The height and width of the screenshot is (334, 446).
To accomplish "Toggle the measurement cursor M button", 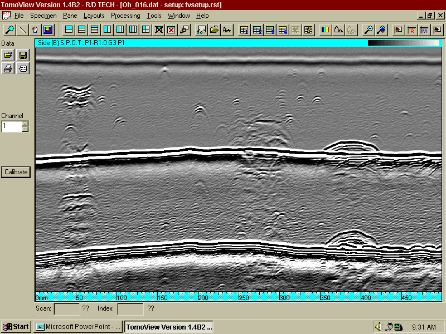I will (424, 30).
